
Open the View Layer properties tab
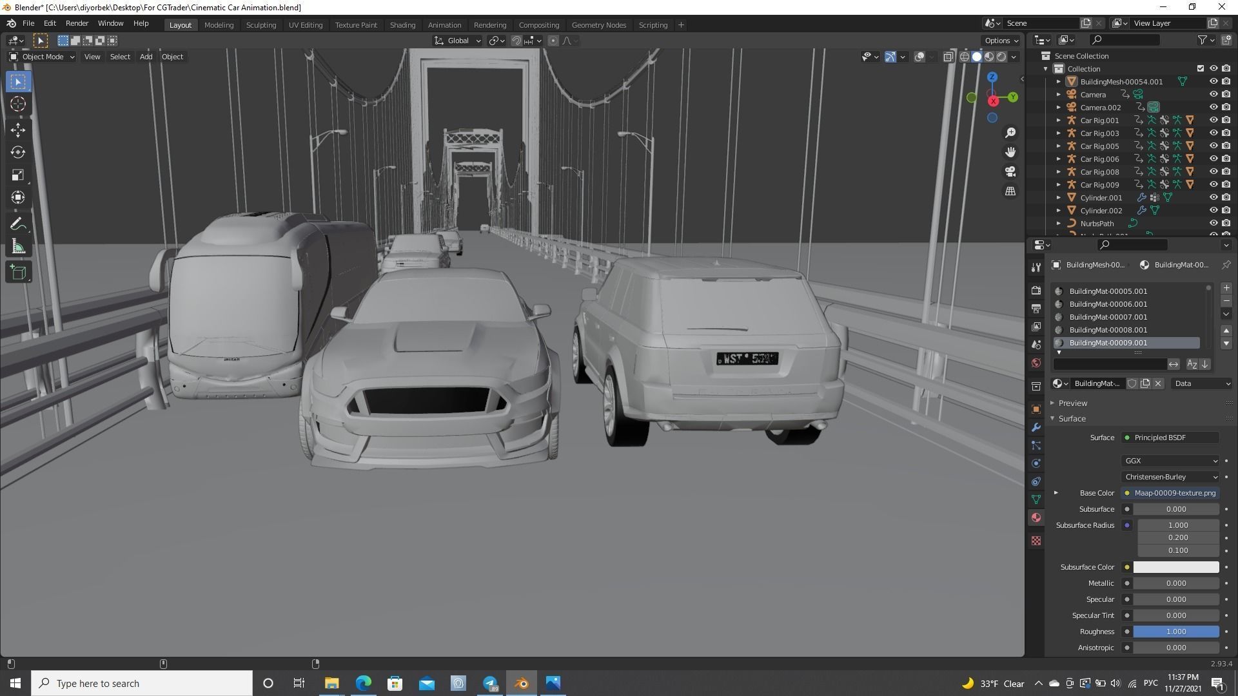1036,327
